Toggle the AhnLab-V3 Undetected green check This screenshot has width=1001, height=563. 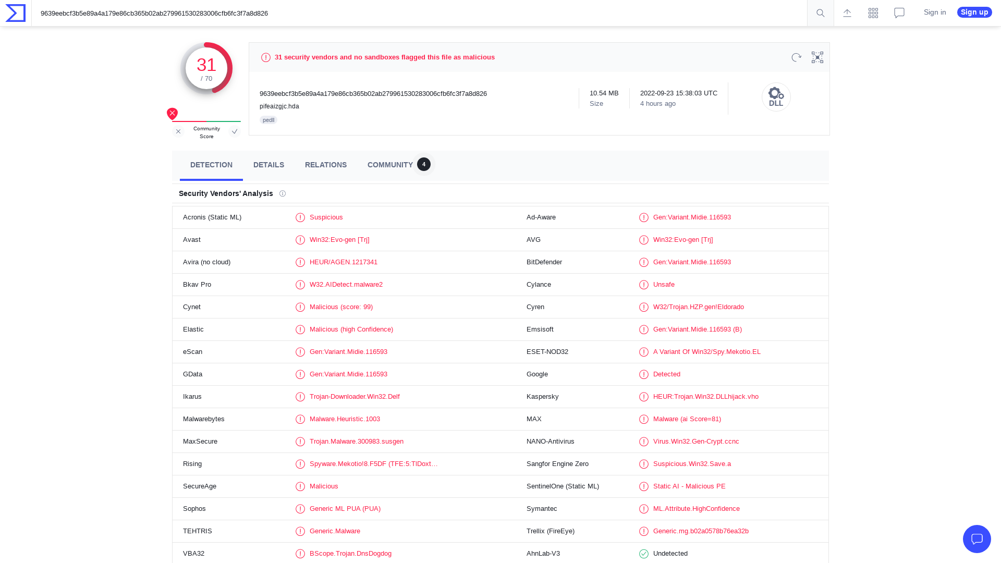[x=643, y=554]
